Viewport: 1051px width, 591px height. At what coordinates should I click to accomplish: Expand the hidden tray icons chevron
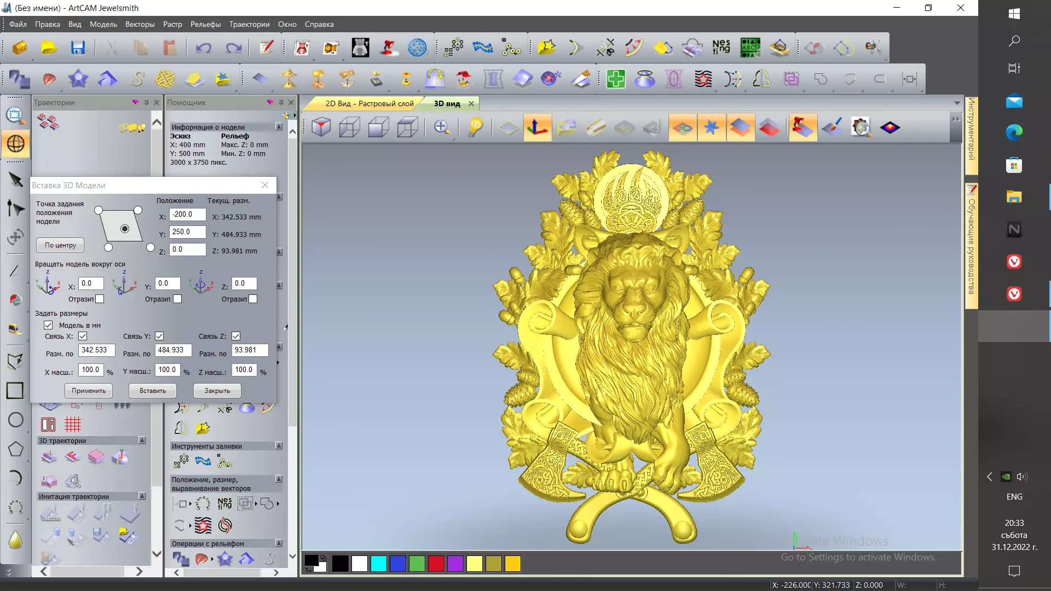pos(989,477)
